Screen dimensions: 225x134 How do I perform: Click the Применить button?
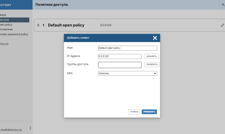[149, 112]
